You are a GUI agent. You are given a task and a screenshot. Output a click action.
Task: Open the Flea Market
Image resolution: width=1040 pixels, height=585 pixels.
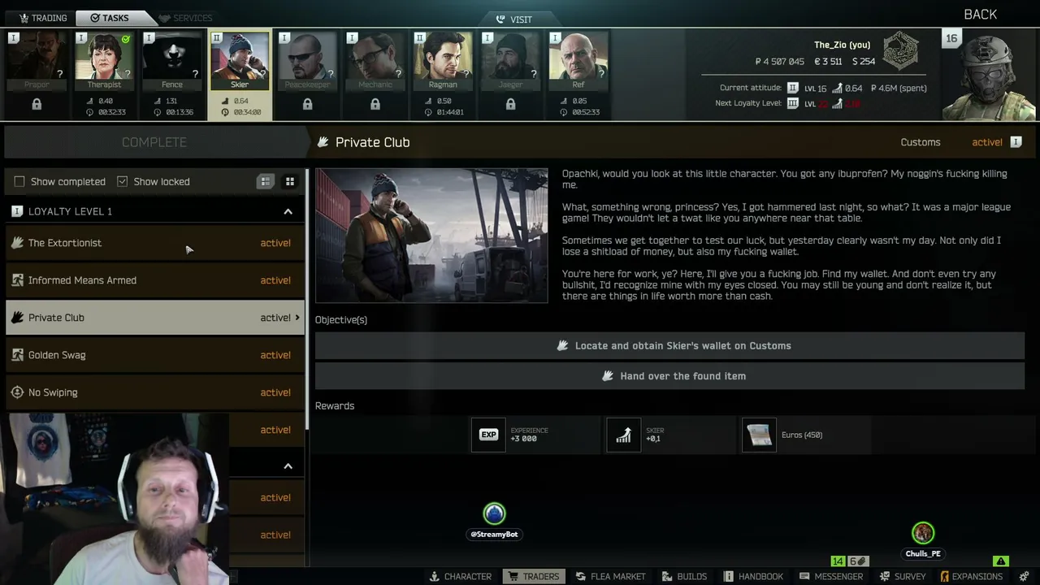point(610,576)
